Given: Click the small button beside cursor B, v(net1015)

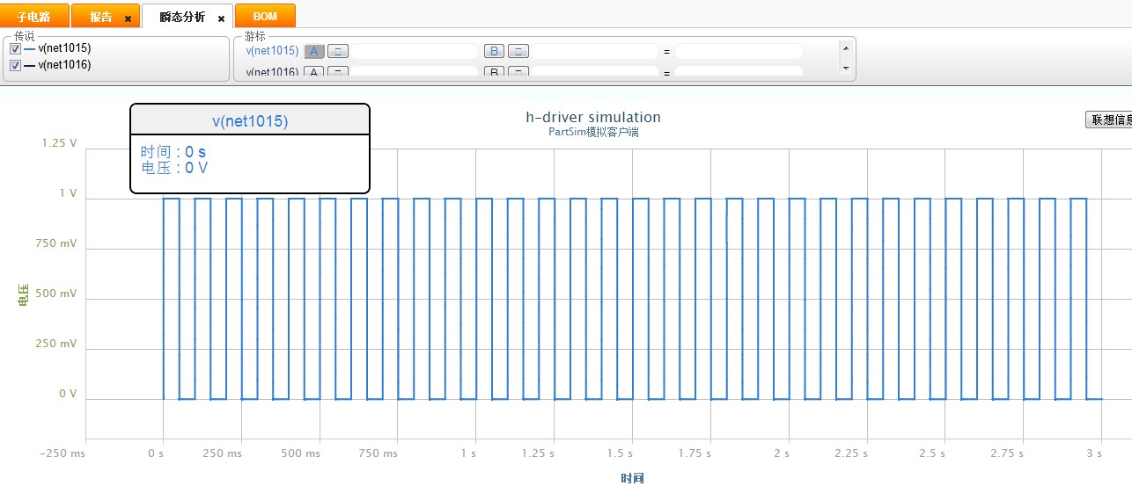Looking at the screenshot, I should [519, 51].
